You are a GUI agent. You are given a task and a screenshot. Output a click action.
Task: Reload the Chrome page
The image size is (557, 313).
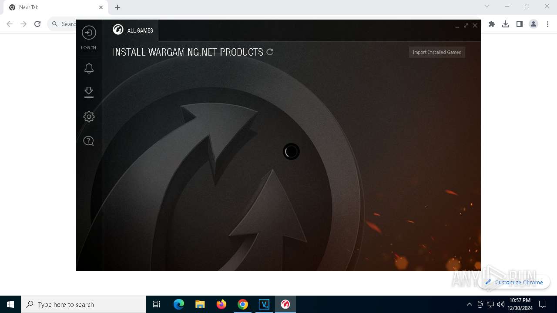click(x=37, y=24)
